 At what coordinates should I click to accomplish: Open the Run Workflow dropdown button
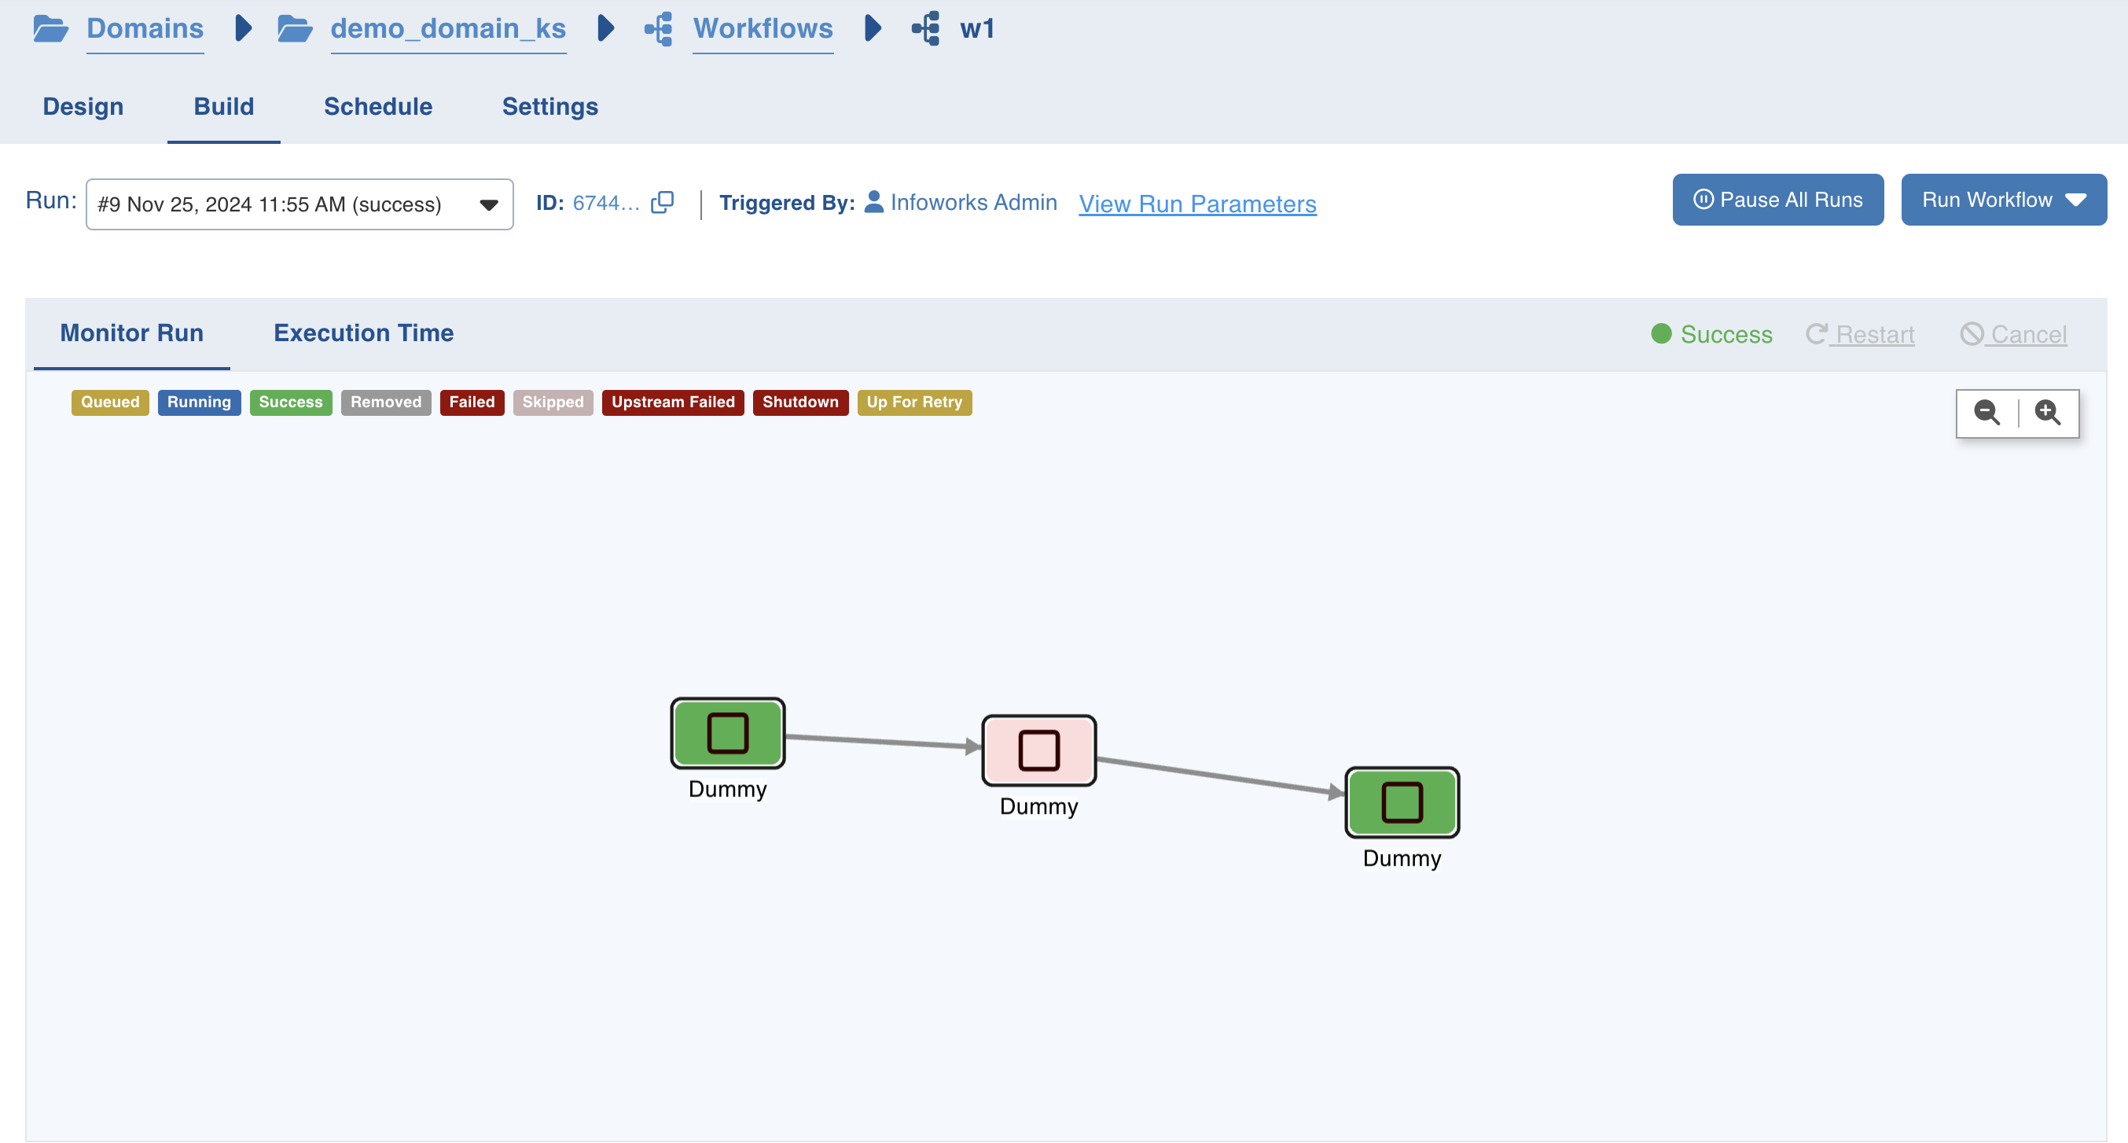(2004, 200)
